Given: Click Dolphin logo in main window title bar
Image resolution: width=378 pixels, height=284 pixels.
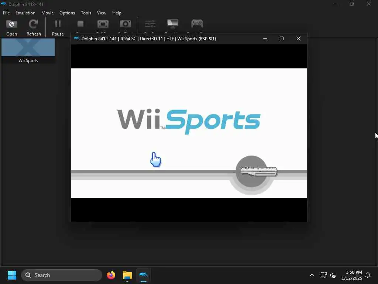Looking at the screenshot, I should tap(4, 4).
